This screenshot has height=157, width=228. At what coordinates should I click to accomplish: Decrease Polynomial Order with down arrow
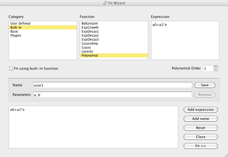pos(216,70)
